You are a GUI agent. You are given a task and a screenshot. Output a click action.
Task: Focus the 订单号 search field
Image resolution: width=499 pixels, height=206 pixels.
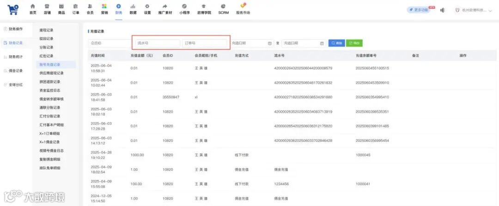[205, 43]
